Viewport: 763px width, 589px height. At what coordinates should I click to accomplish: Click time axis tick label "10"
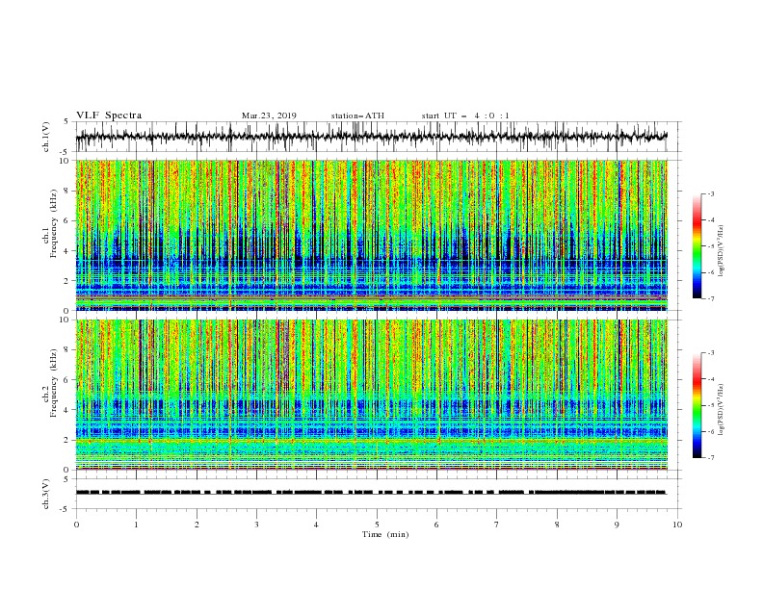(x=677, y=525)
